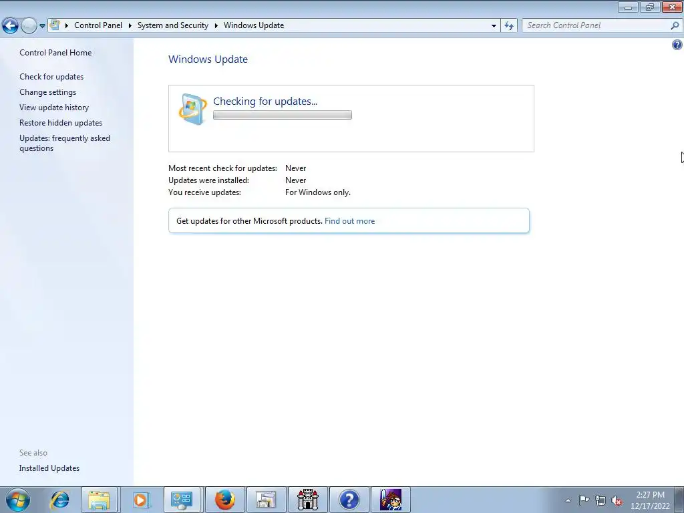Select the System and Security breadcrumb
684x513 pixels.
tap(173, 25)
